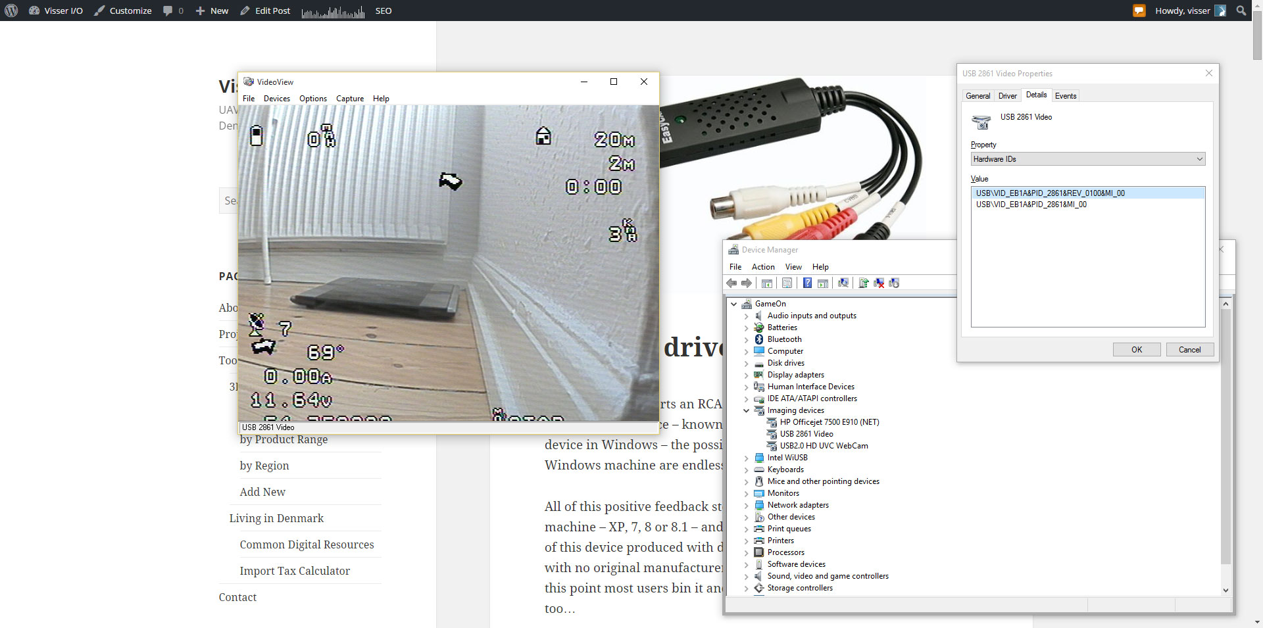
Task: Click the orange notification icon in admin bar
Action: coord(1139,11)
